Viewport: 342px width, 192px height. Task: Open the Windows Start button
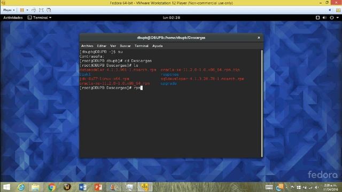point(6,187)
